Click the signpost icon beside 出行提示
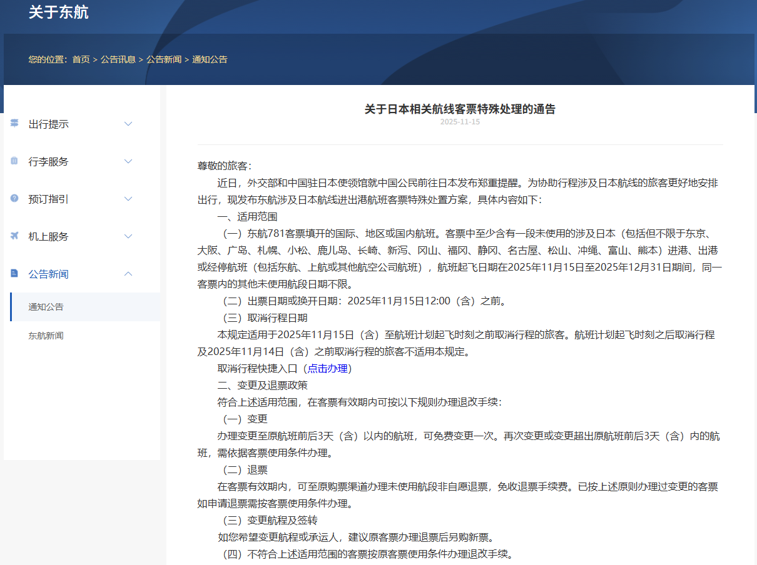 click(x=14, y=124)
